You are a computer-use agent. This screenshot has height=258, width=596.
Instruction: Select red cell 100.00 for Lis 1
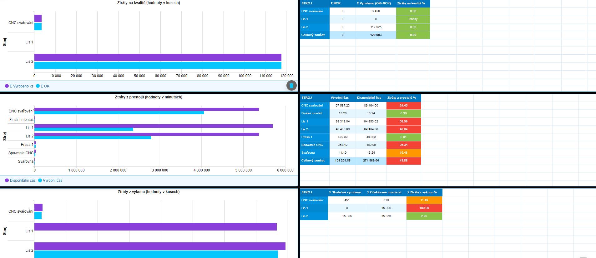424,208
